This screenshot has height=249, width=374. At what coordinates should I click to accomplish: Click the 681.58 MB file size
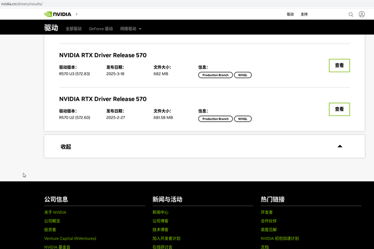tap(163, 117)
